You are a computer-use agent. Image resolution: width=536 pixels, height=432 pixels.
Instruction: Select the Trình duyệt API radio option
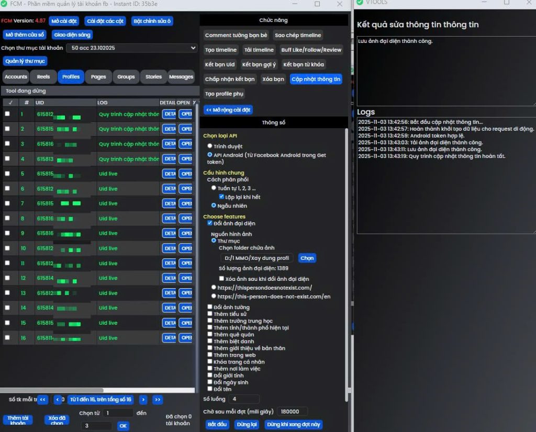point(210,146)
